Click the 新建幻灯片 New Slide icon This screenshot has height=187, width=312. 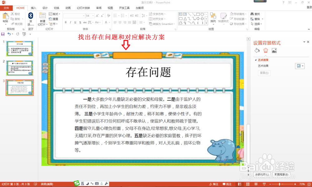click(x=42, y=18)
